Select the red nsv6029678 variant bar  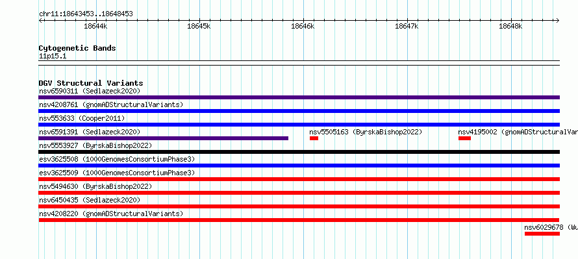click(542, 234)
